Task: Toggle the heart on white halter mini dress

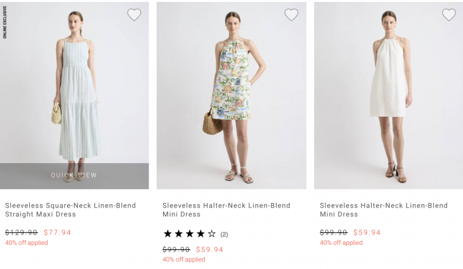Action: tap(448, 15)
